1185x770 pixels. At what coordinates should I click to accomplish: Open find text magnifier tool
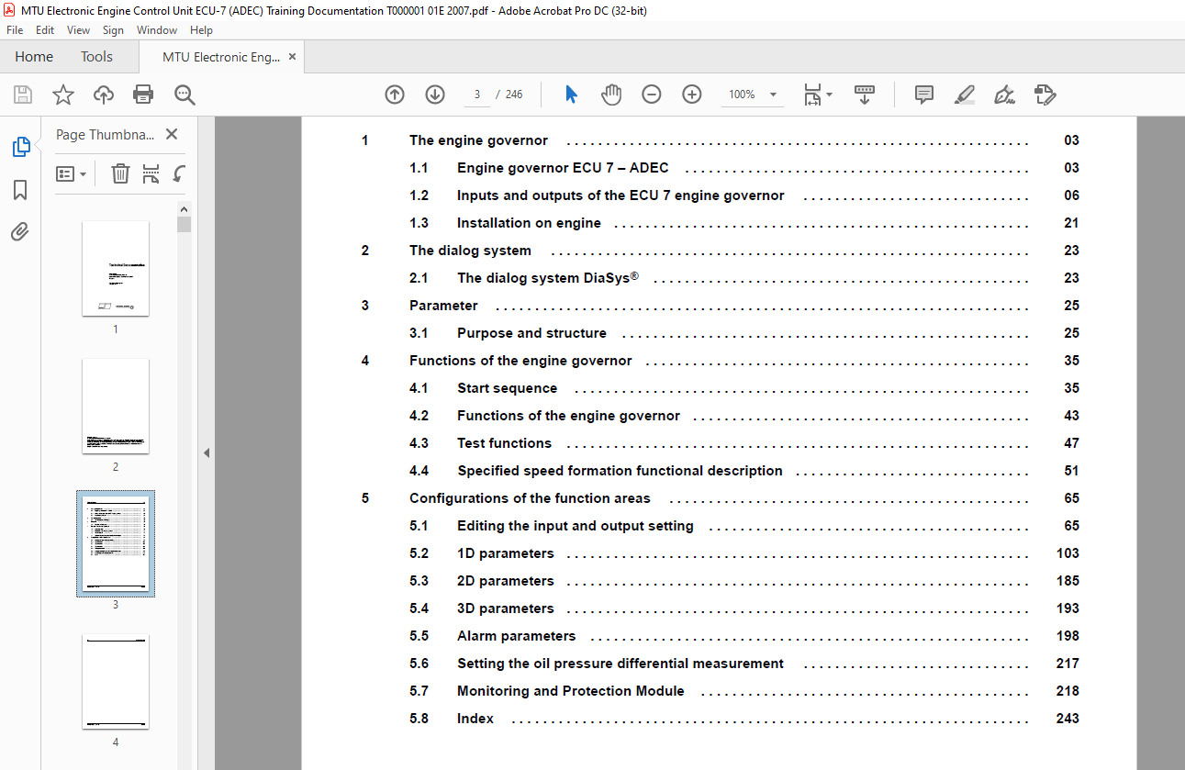[184, 95]
